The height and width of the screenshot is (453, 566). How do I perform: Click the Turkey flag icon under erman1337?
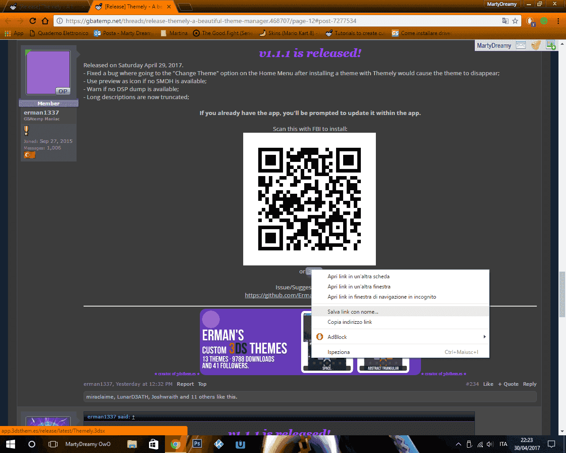click(29, 155)
